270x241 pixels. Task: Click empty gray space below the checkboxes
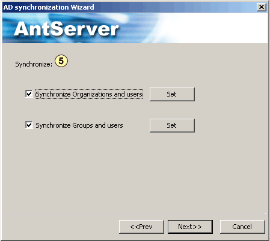pos(134,172)
